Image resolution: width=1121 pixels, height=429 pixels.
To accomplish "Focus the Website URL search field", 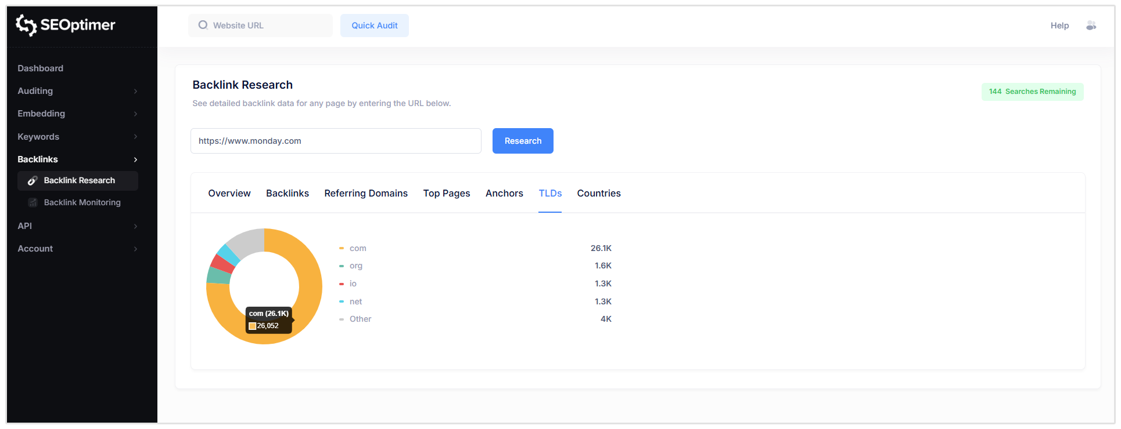I will [x=260, y=26].
